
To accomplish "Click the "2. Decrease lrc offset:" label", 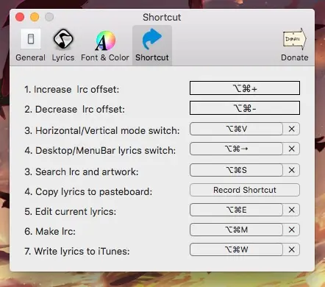I will pos(74,110).
